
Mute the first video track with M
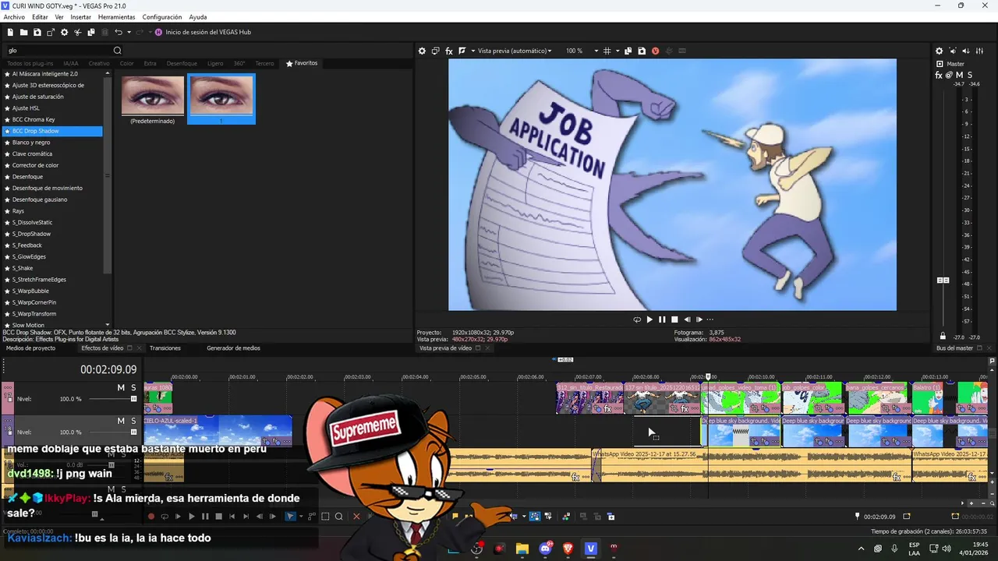121,387
